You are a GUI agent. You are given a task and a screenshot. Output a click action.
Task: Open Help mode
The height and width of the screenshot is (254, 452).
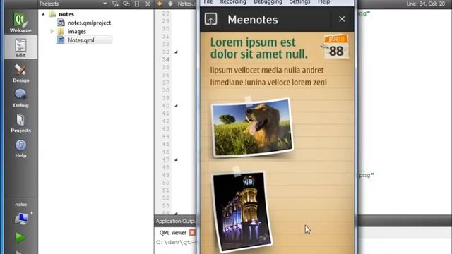(x=20, y=149)
